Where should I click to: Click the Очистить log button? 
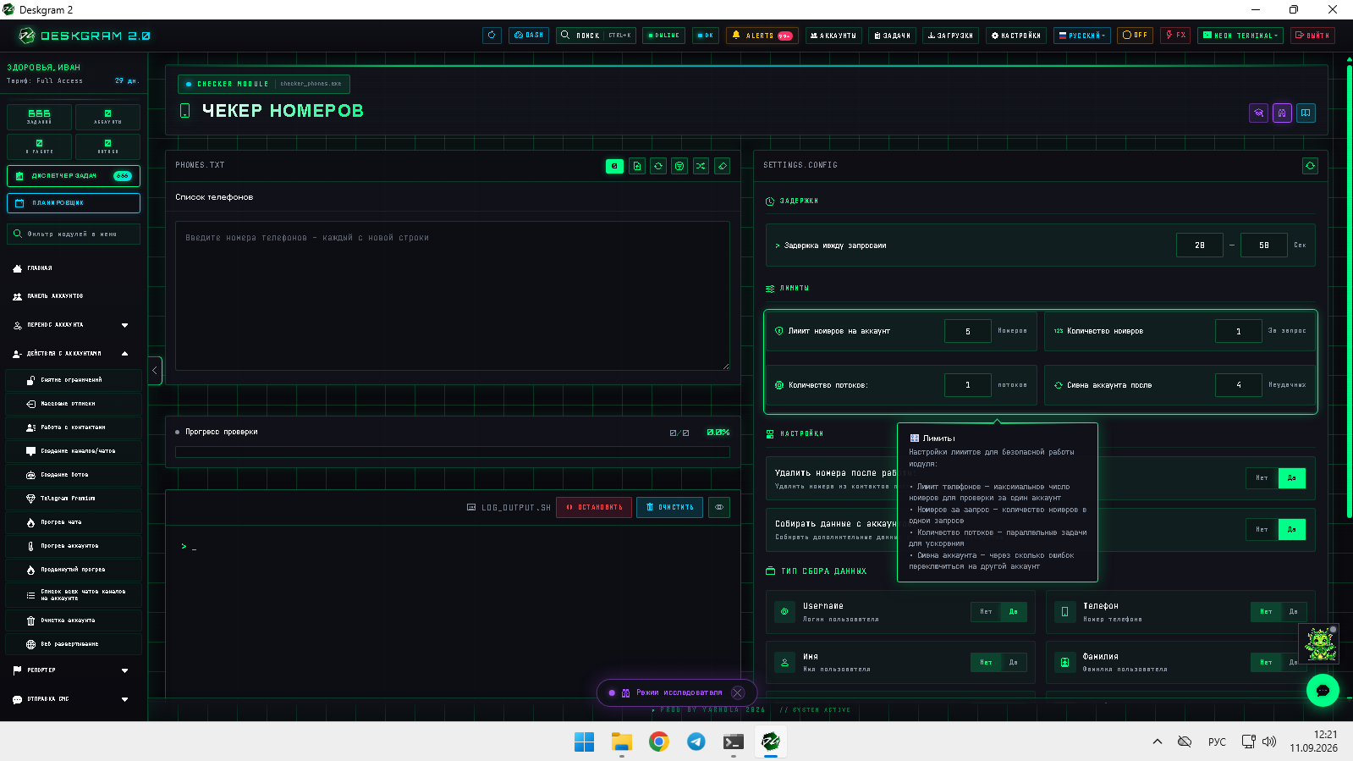click(669, 507)
